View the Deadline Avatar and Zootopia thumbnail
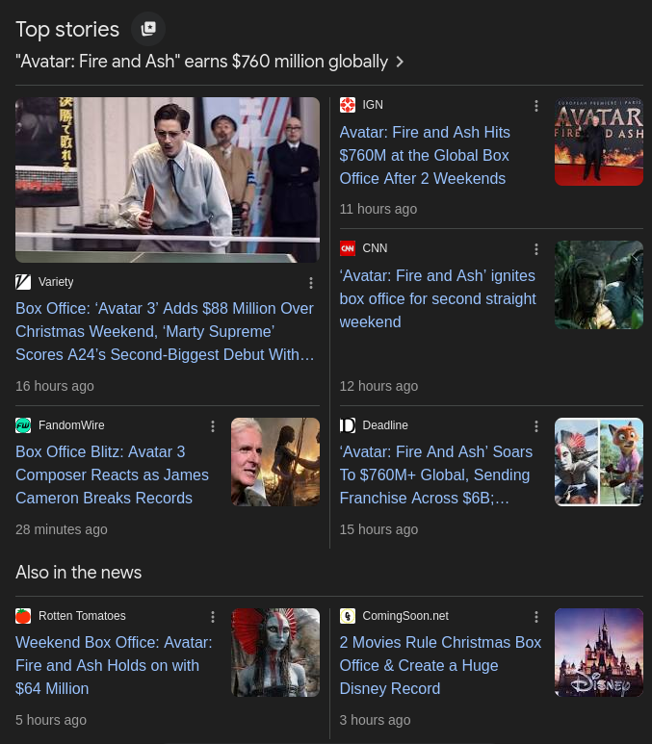652x744 pixels. 599,462
